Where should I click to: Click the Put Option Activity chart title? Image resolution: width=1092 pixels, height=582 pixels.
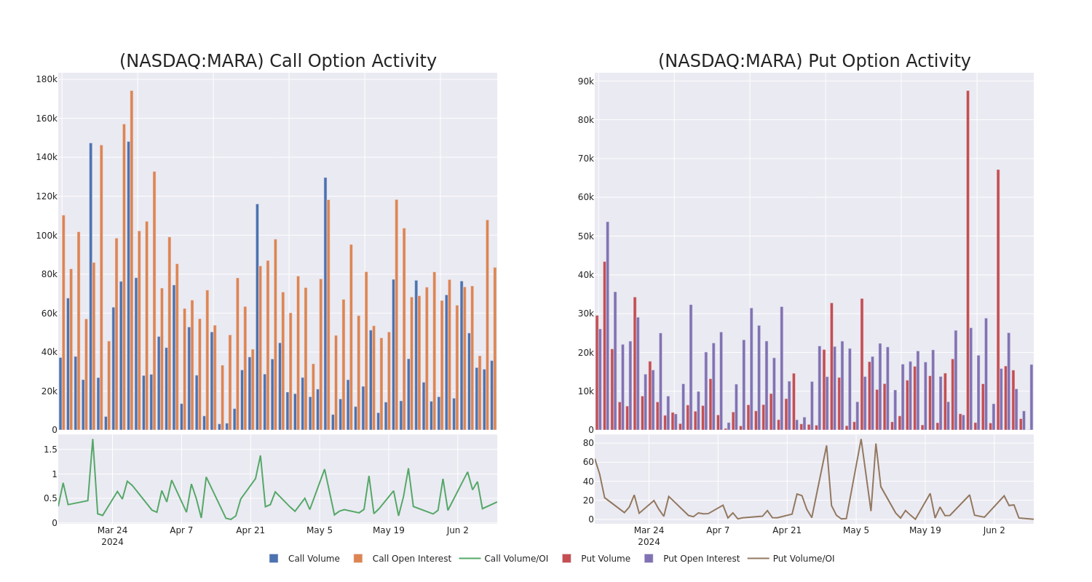tap(815, 61)
